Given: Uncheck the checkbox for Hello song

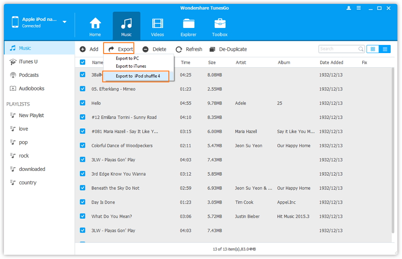Looking at the screenshot, I should click(x=83, y=103).
